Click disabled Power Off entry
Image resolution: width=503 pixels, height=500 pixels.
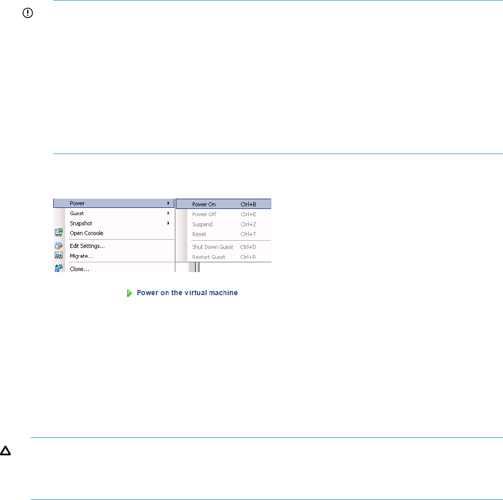click(x=224, y=214)
